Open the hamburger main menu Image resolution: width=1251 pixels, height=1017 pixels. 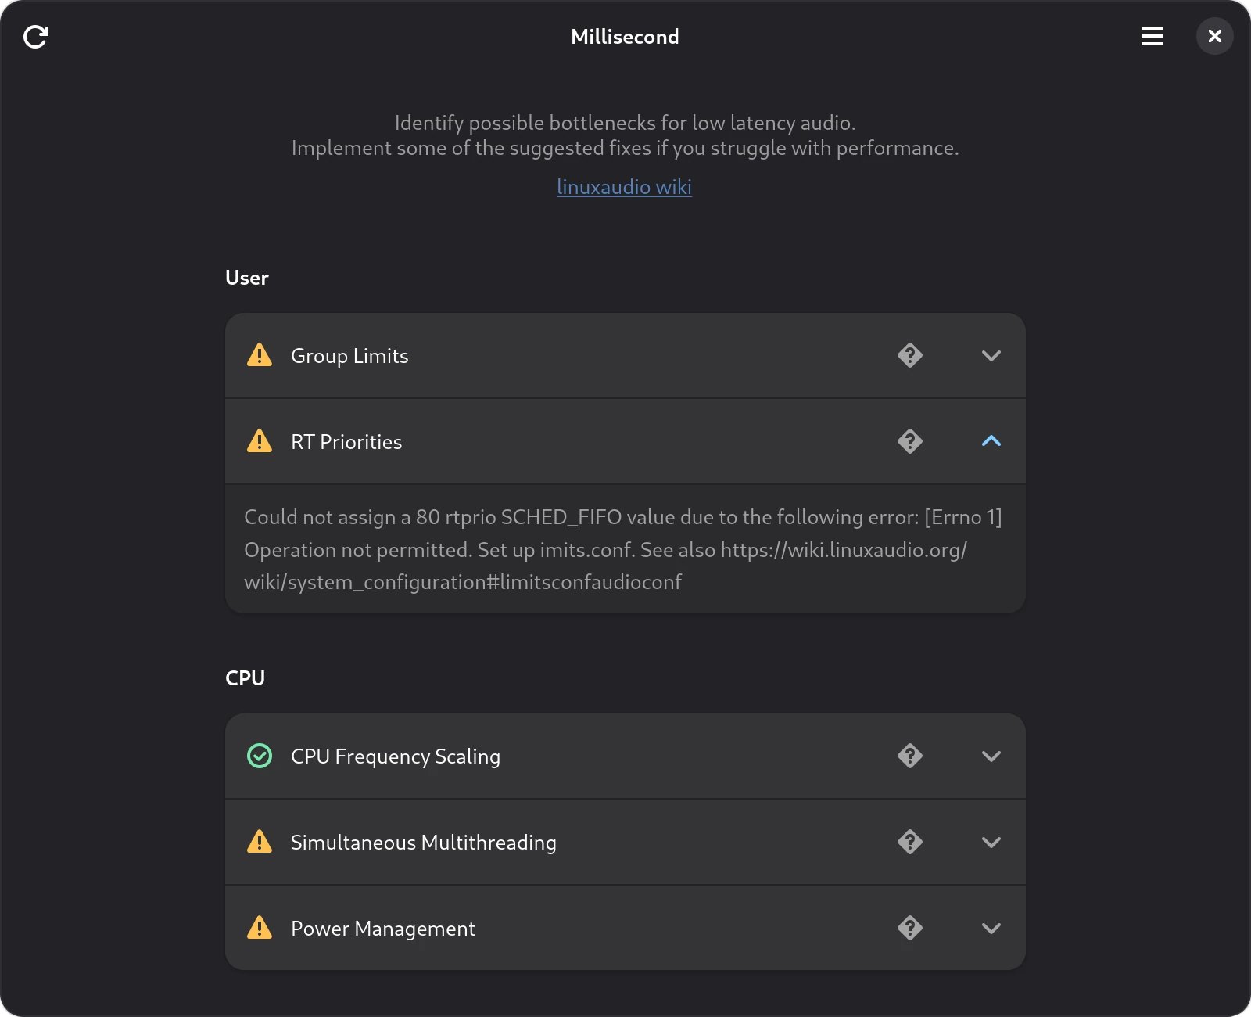point(1152,36)
